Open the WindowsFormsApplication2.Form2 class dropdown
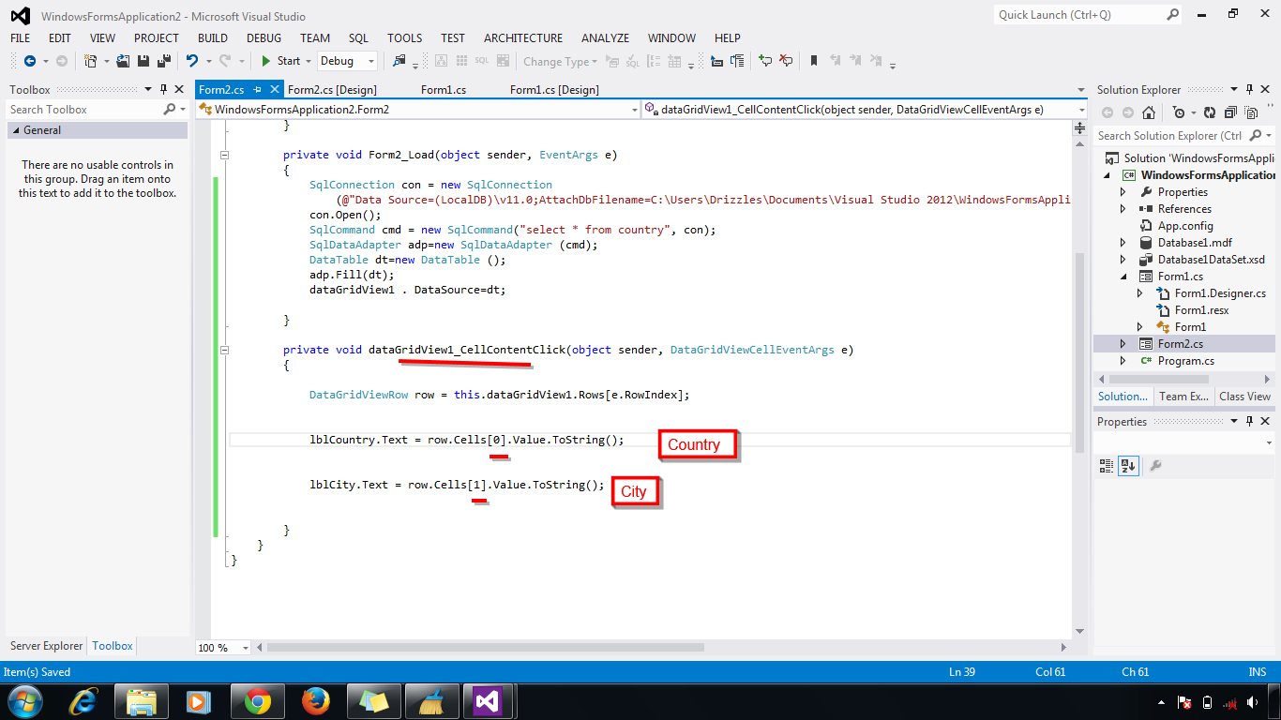Screen dimensions: 1281x720 [x=634, y=110]
